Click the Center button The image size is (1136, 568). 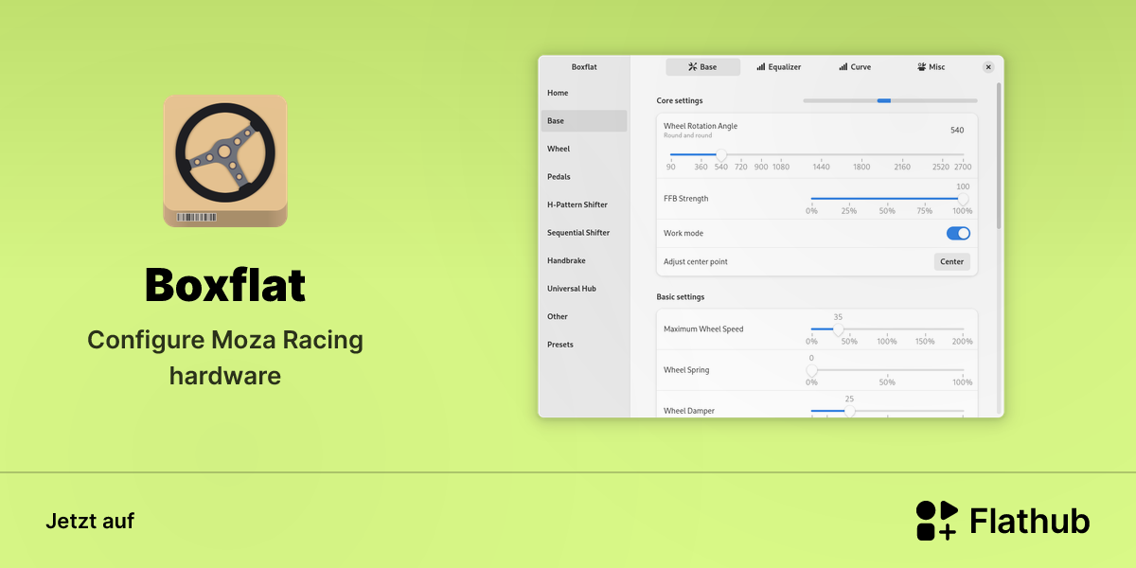point(952,261)
